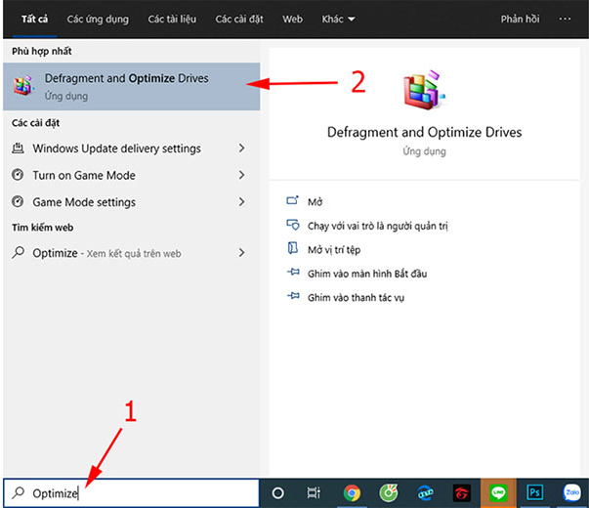Click Defragment and Optimize Drives title in preview
Image resolution: width=589 pixels, height=508 pixels.
coord(424,132)
